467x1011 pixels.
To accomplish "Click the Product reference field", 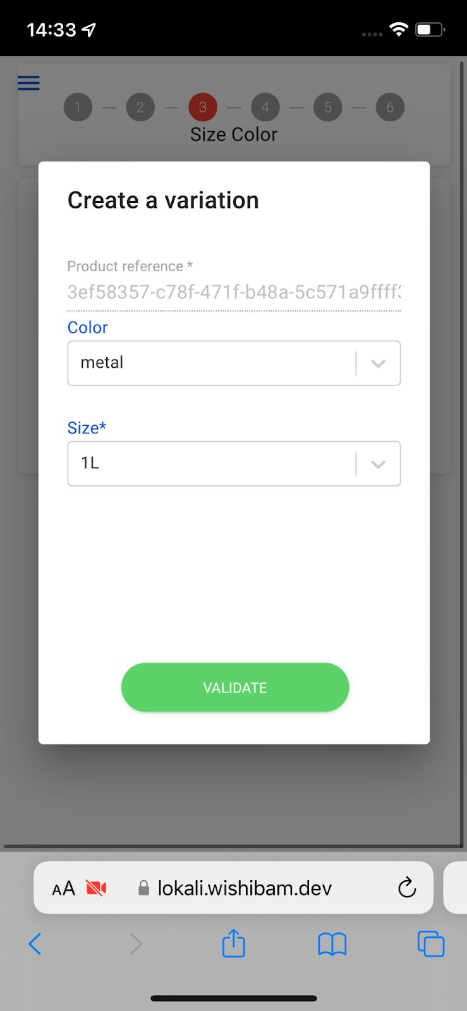I will [x=234, y=292].
